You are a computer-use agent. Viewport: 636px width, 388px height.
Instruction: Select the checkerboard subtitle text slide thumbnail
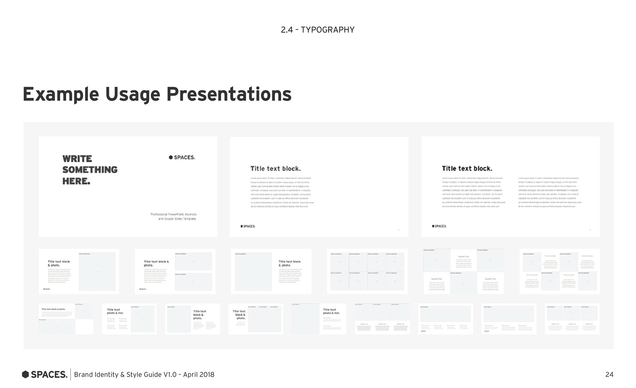pyautogui.click(x=463, y=271)
